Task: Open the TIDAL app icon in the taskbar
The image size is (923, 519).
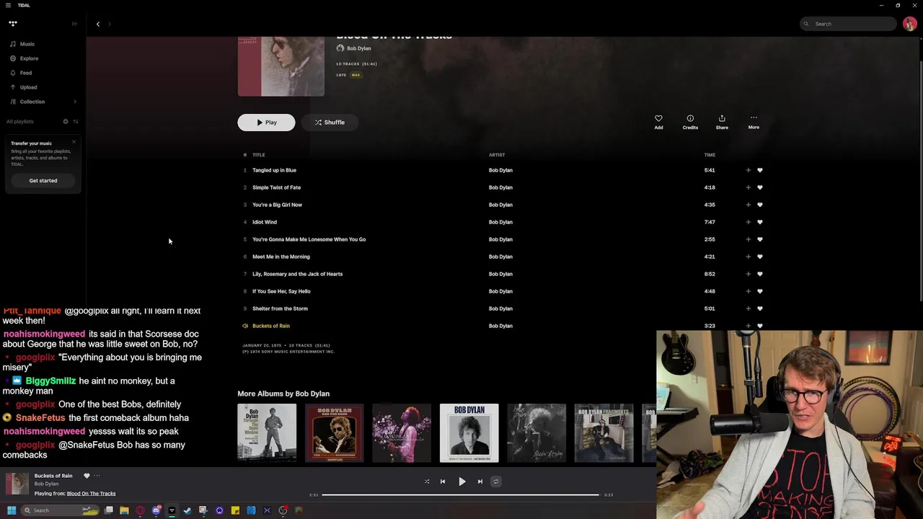Action: [x=172, y=510]
